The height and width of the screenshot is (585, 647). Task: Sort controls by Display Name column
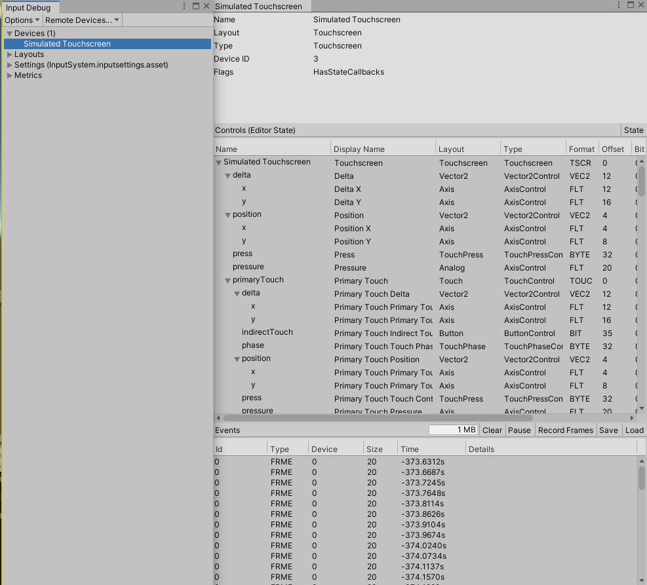click(383, 149)
